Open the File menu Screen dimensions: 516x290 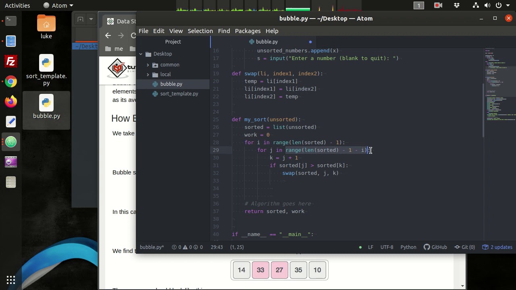[x=144, y=31]
